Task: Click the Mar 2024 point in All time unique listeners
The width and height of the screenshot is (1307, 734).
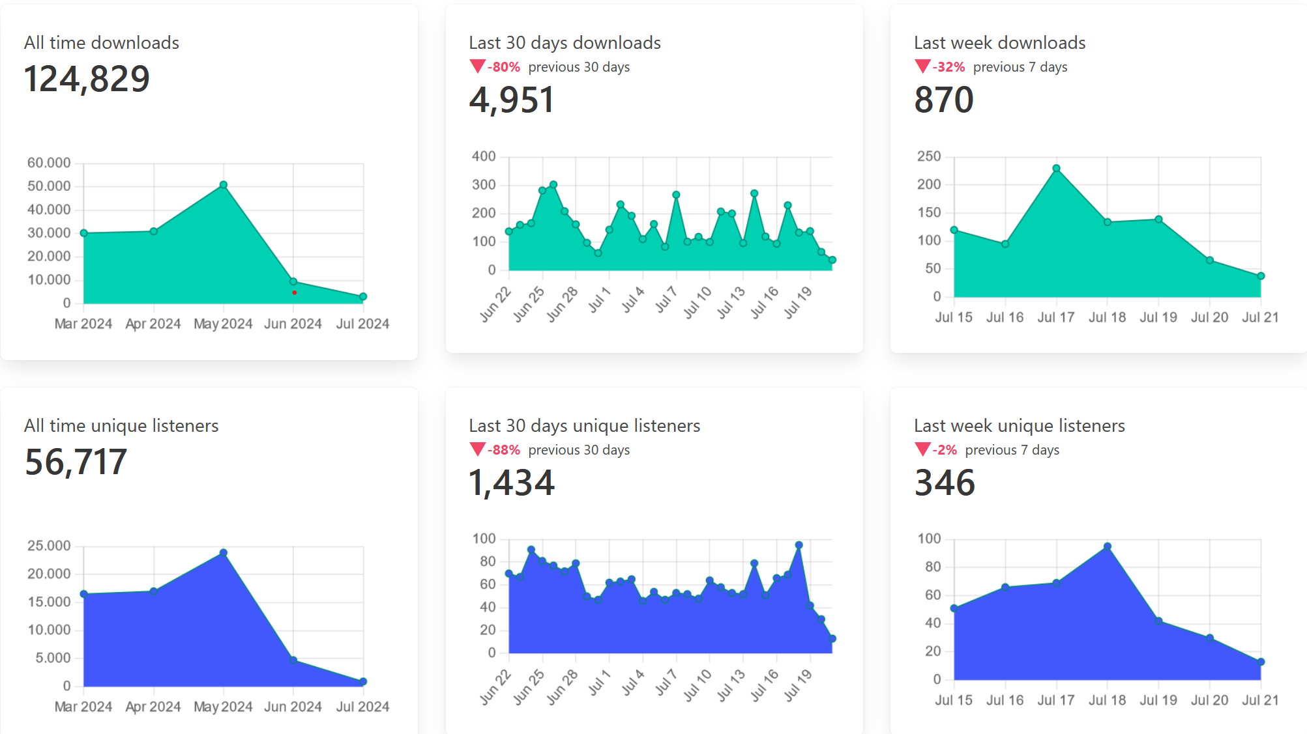Action: point(83,594)
